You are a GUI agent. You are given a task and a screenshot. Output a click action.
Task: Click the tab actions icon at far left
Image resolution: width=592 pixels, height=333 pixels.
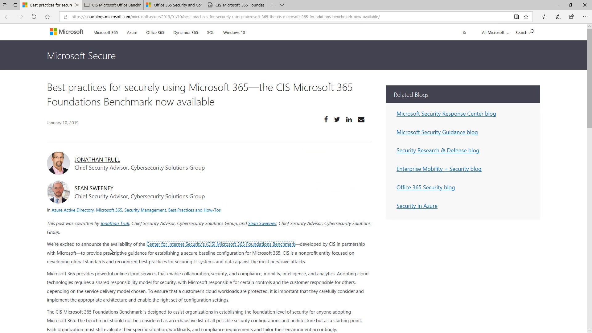point(5,5)
